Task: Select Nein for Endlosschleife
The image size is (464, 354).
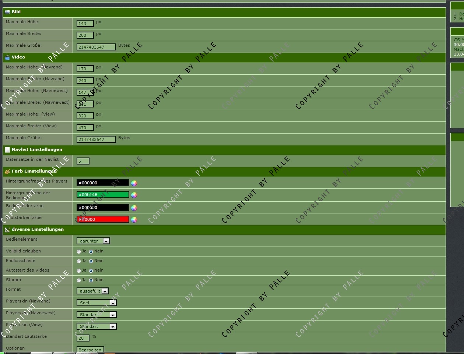Action: click(x=91, y=261)
